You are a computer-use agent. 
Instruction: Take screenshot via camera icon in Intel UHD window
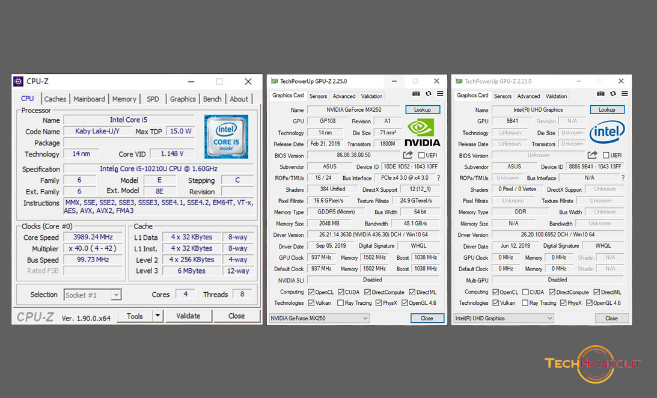(600, 94)
